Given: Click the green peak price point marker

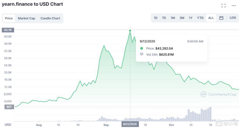Looking at the screenshot, I should click(130, 31).
